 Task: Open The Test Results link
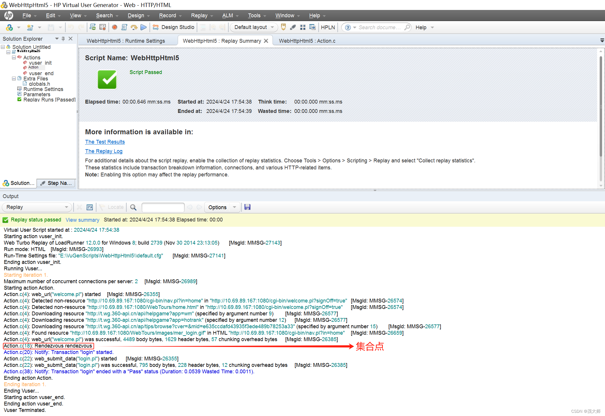(105, 142)
